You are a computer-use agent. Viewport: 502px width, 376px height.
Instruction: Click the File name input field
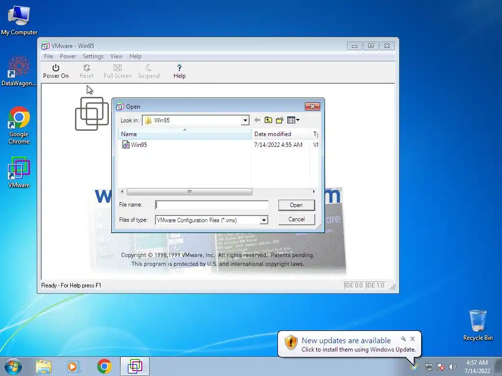tap(212, 205)
